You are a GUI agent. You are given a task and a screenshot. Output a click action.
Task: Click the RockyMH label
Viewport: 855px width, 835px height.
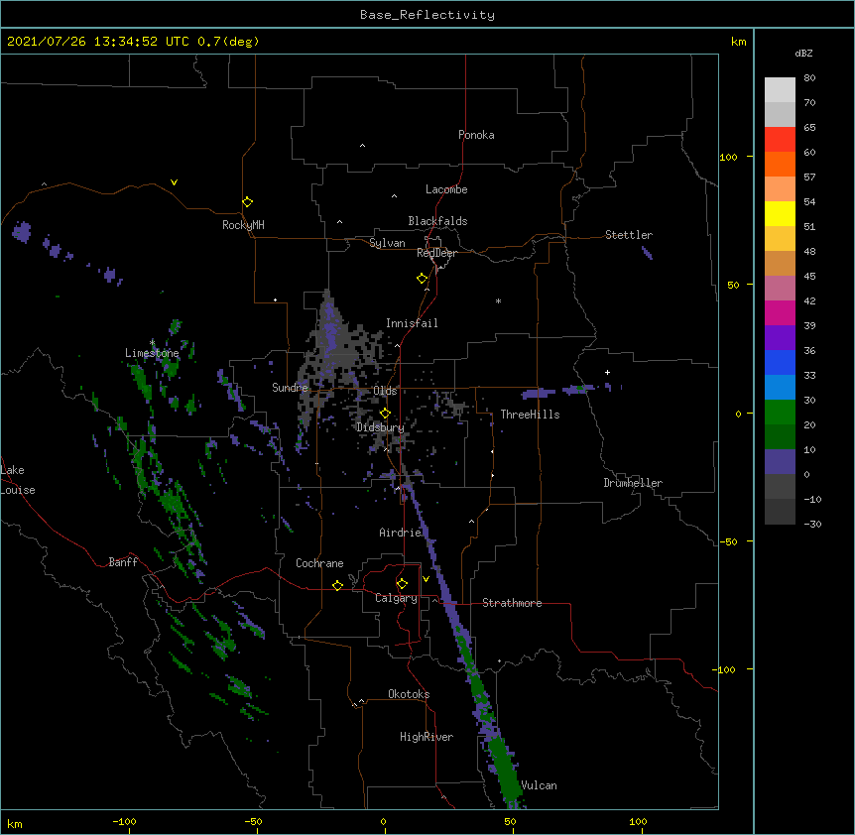(x=243, y=225)
